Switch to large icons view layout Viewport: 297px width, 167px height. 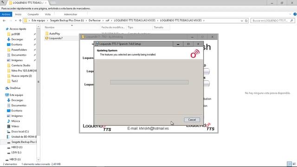pyautogui.click(x=294, y=164)
